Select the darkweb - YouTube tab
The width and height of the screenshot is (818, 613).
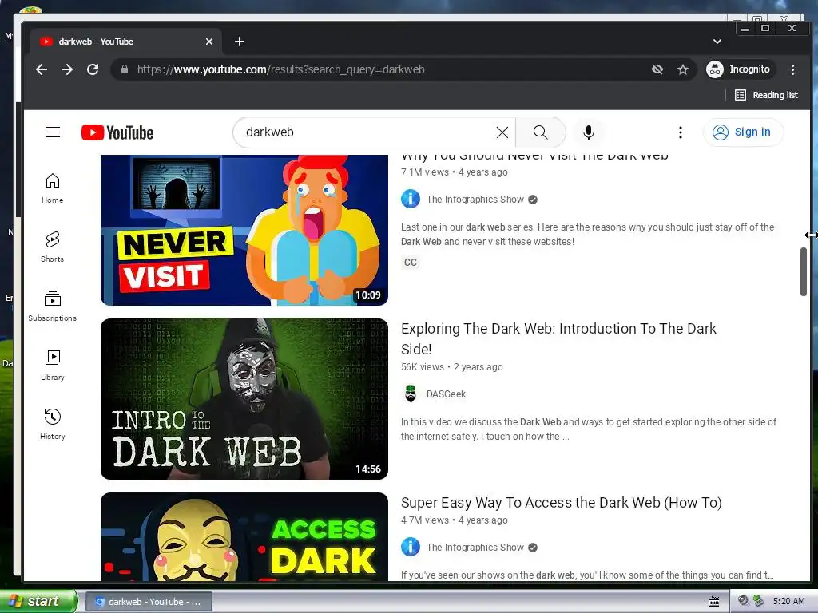coord(126,42)
